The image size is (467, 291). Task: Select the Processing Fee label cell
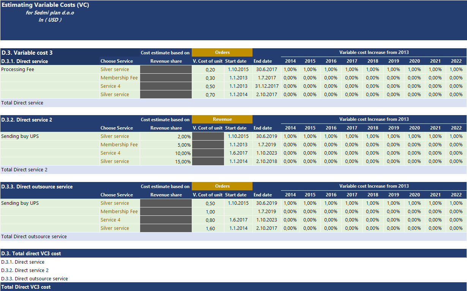[x=49, y=70]
